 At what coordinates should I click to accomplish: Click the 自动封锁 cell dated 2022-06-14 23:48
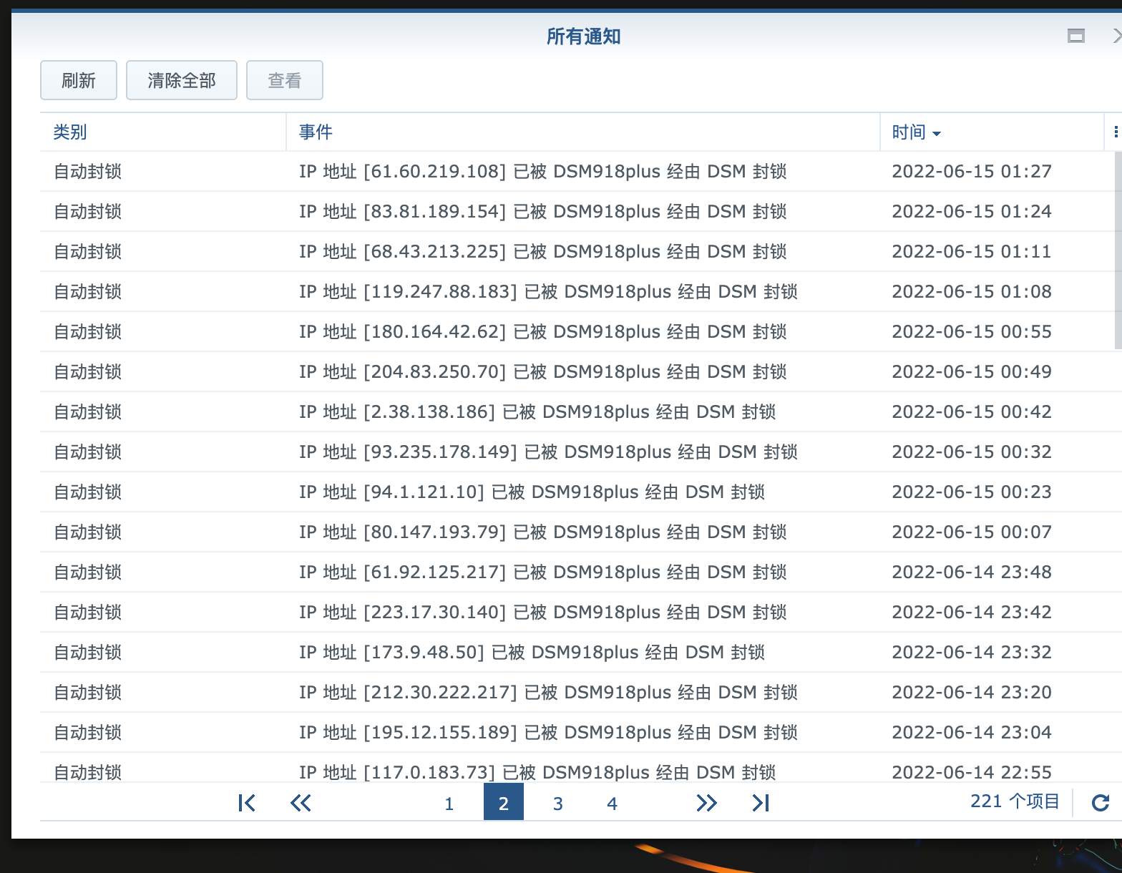point(88,572)
